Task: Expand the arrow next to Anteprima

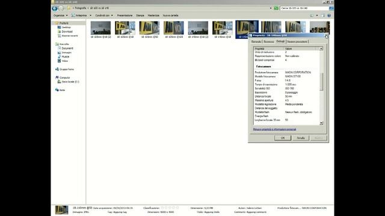Action: [90, 16]
